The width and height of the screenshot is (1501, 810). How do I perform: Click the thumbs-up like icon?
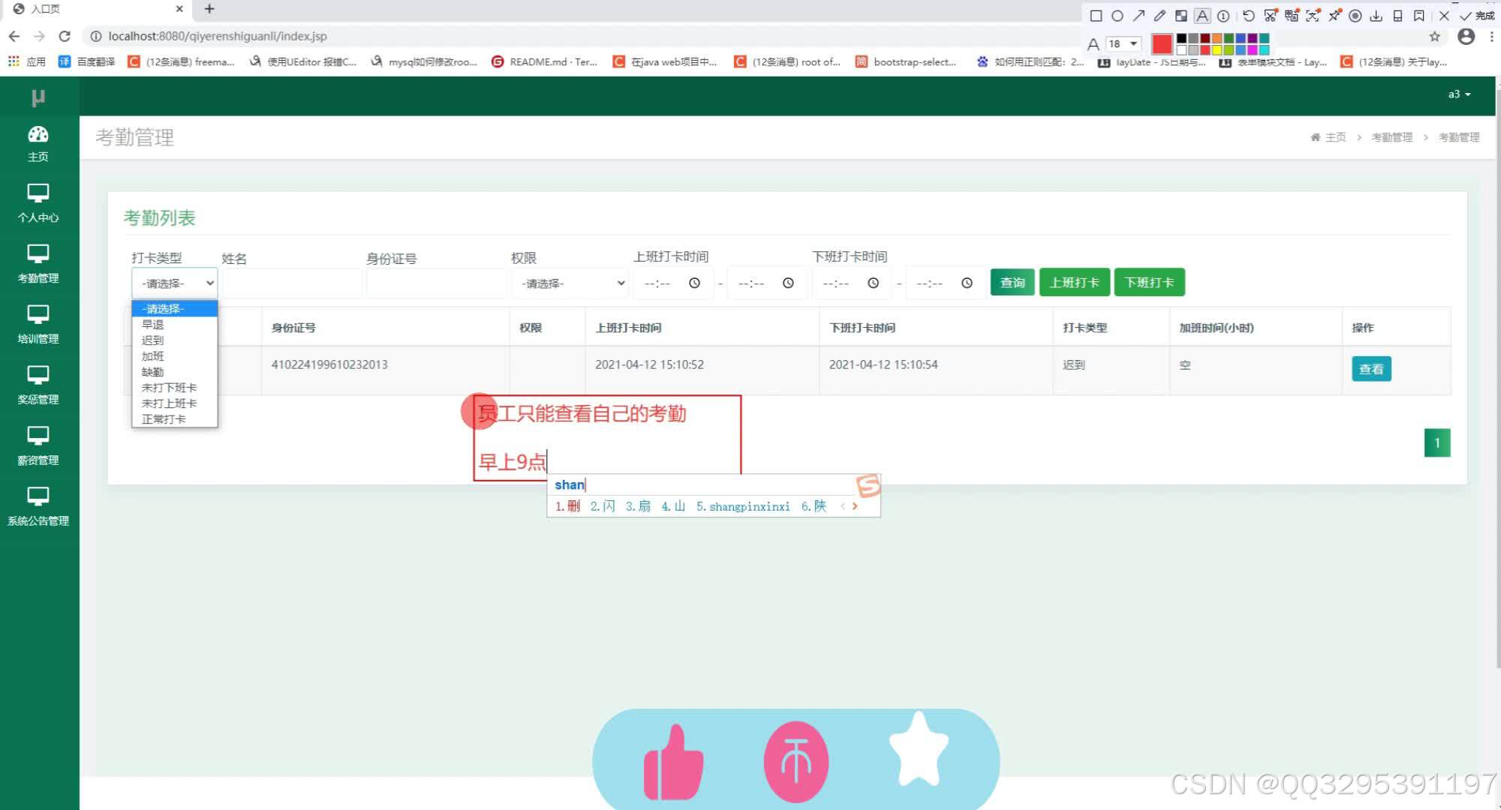pos(672,762)
